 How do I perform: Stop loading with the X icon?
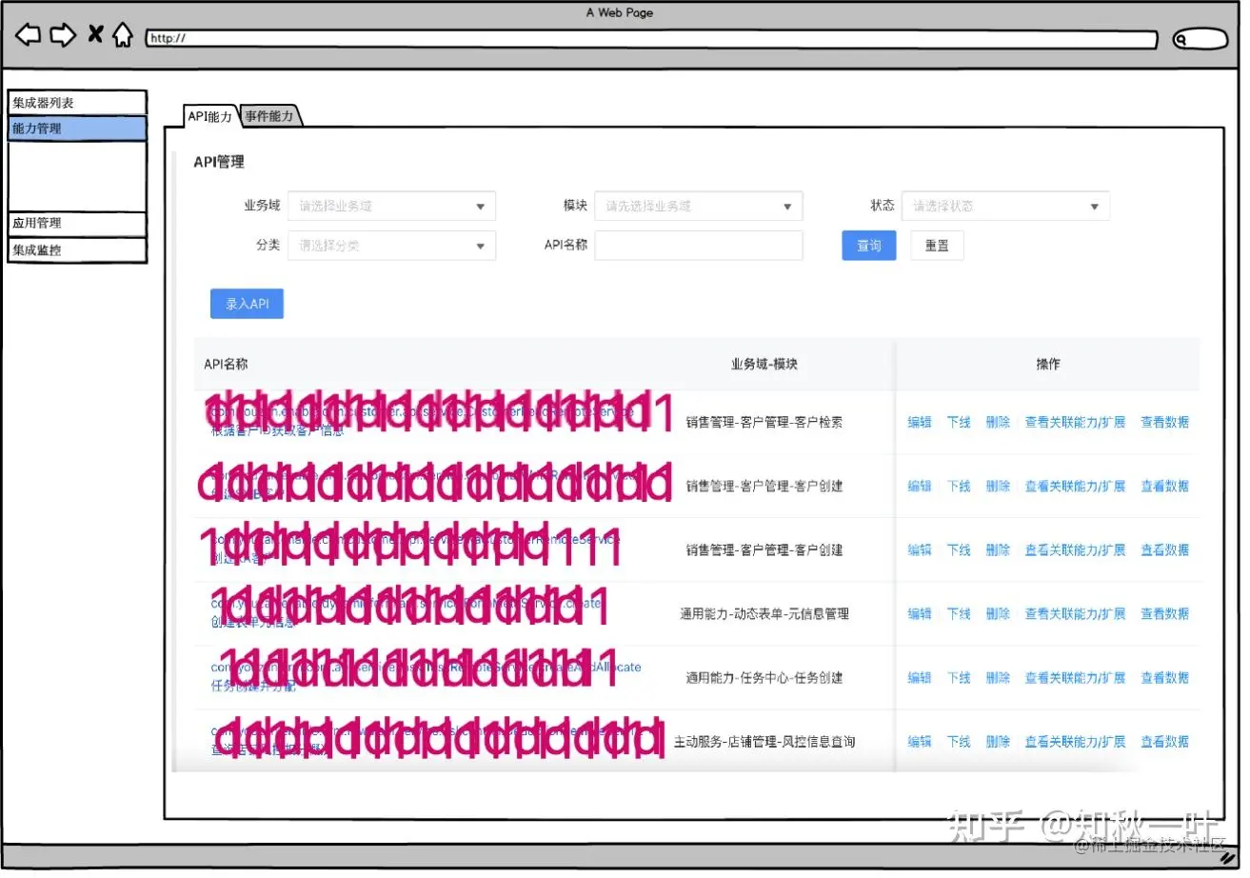(x=95, y=35)
